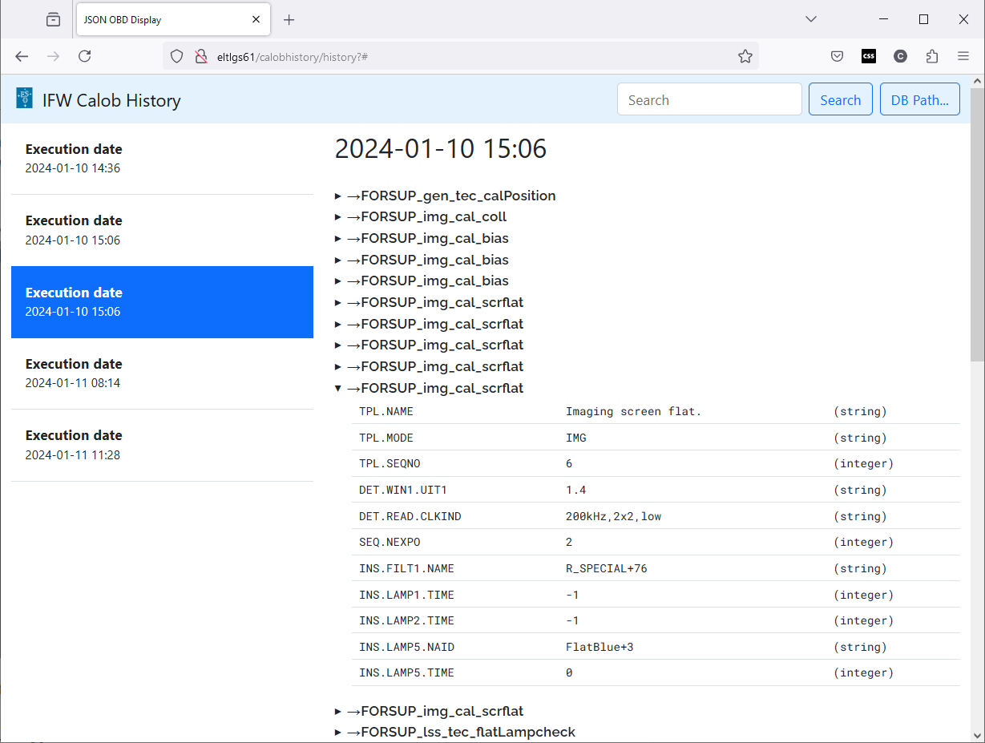Image resolution: width=985 pixels, height=743 pixels.
Task: Click the tracking protection shield icon
Action: click(177, 56)
